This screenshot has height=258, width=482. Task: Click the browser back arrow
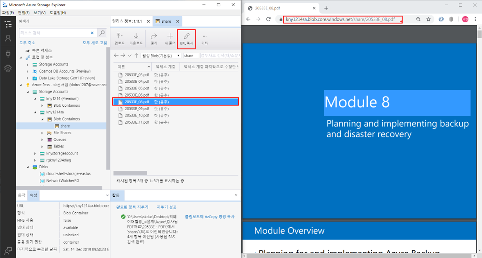pos(248,19)
